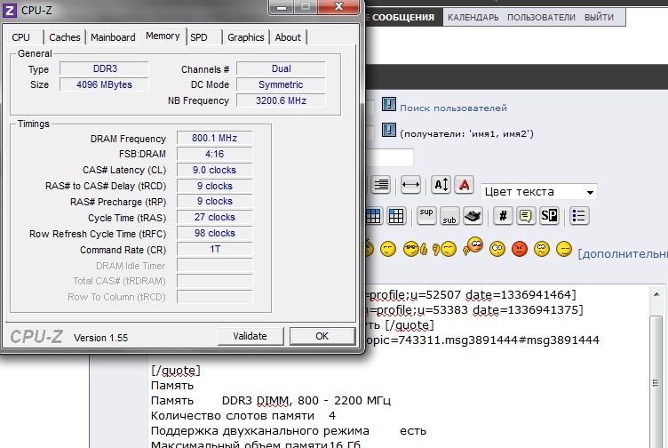Image resolution: width=668 pixels, height=448 pixels.
Task: Insert bulleted list icon
Action: coord(579,216)
